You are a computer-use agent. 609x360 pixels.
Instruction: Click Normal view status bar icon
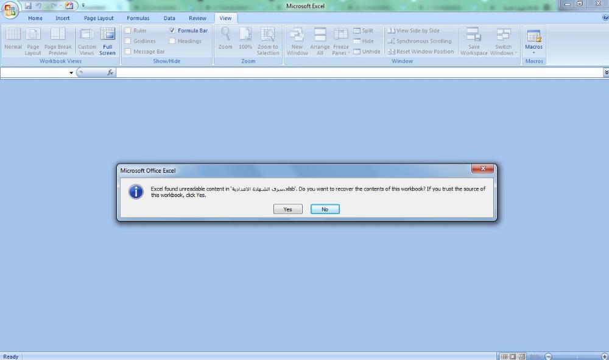504,356
